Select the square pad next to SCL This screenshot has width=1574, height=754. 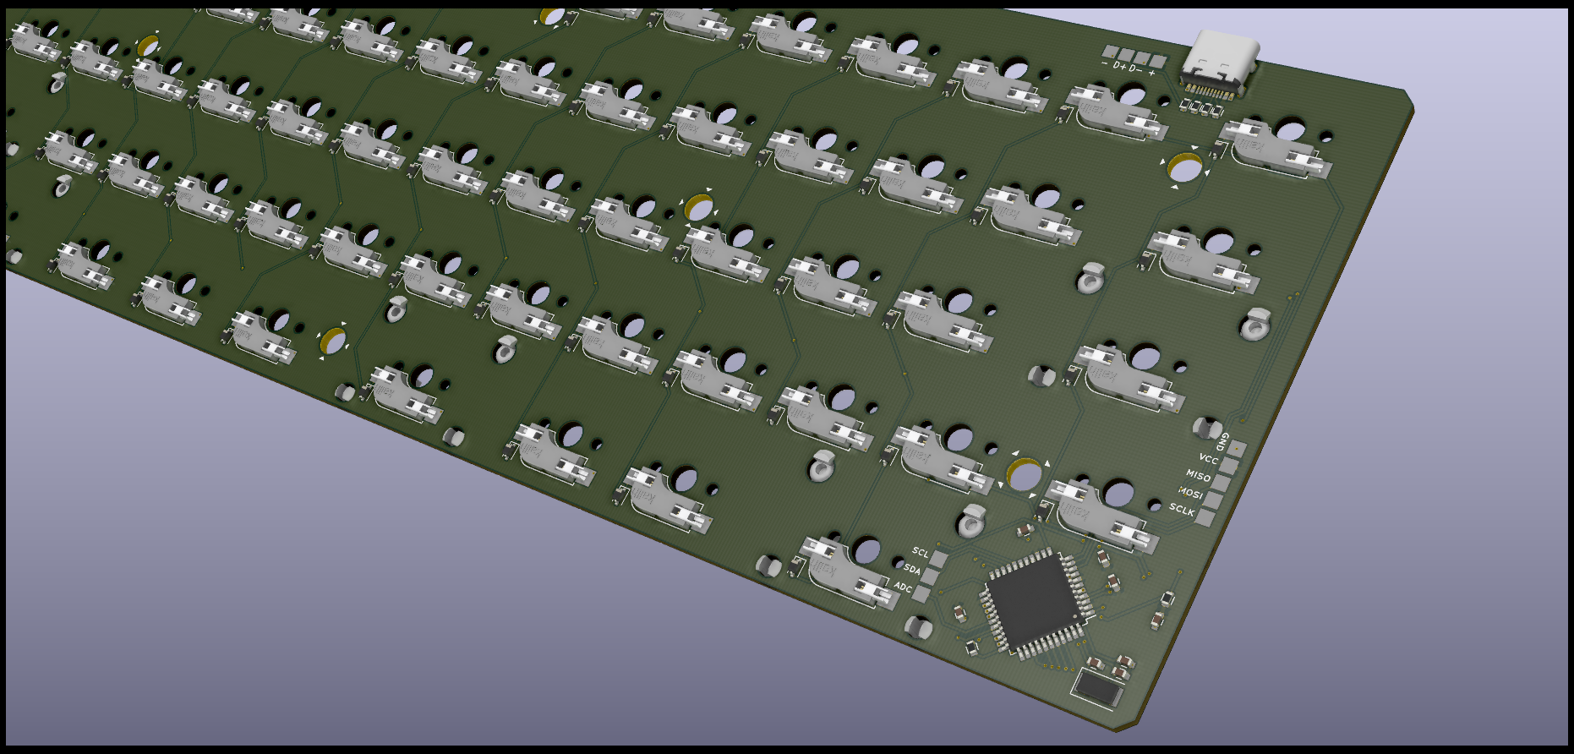point(939,559)
